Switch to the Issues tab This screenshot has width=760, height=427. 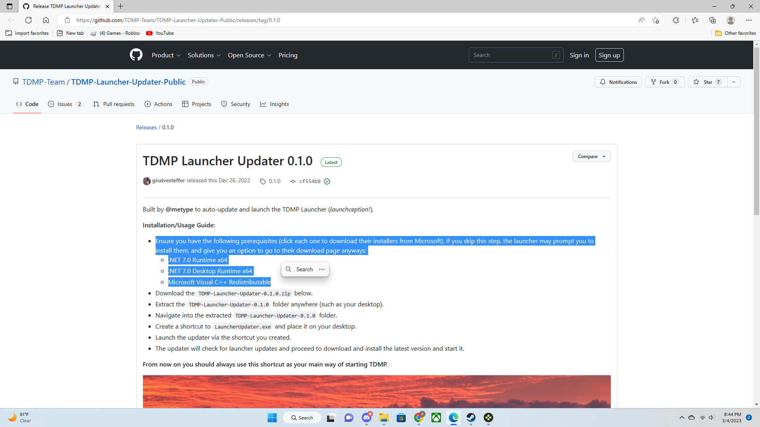coord(65,104)
